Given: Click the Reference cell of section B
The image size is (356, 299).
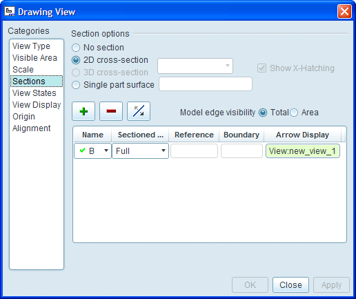Looking at the screenshot, I should coord(194,151).
